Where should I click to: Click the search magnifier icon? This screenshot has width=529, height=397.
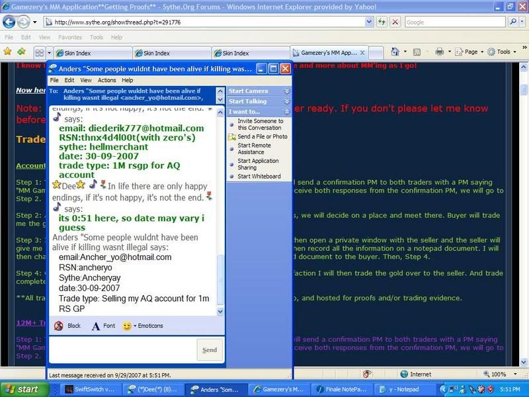513,22
